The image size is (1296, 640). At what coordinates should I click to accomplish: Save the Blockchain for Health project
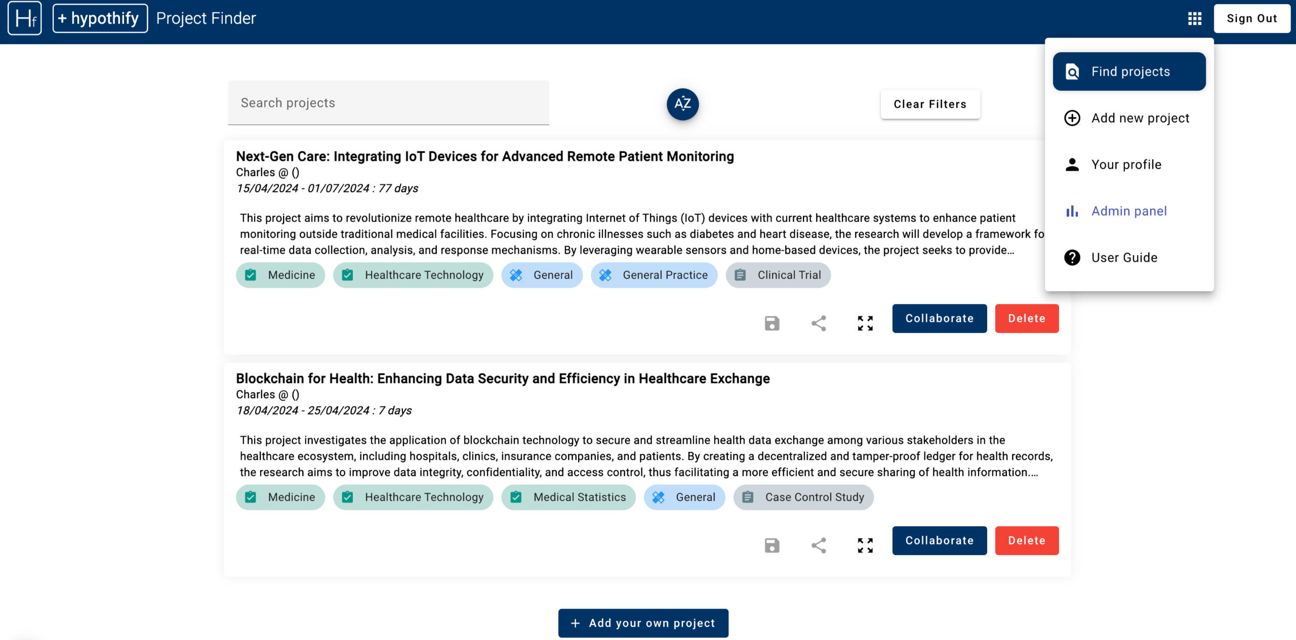click(772, 545)
